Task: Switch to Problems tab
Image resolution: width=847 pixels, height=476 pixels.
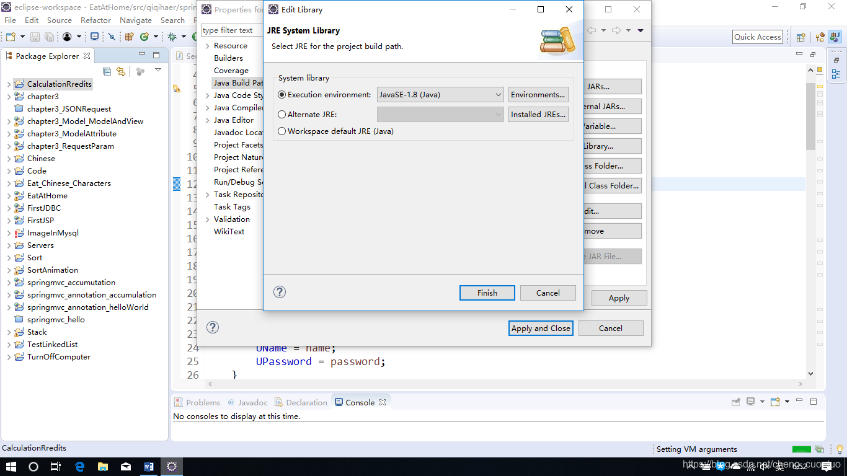Action: (197, 402)
